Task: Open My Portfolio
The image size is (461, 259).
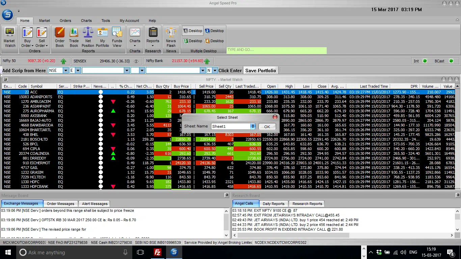Action: [x=102, y=37]
